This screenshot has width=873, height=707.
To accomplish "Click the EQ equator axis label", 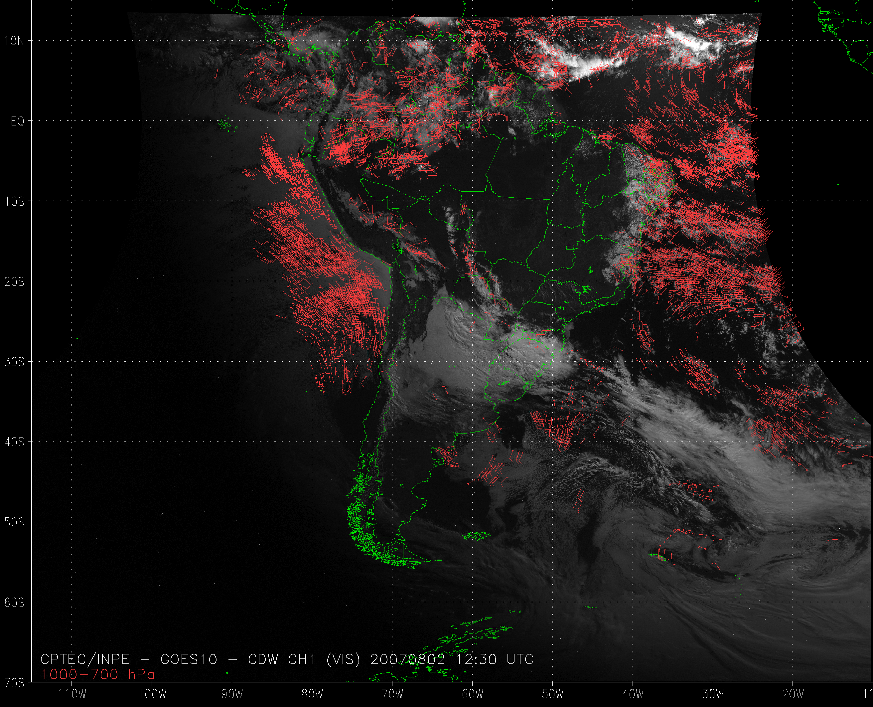I will click(x=18, y=121).
